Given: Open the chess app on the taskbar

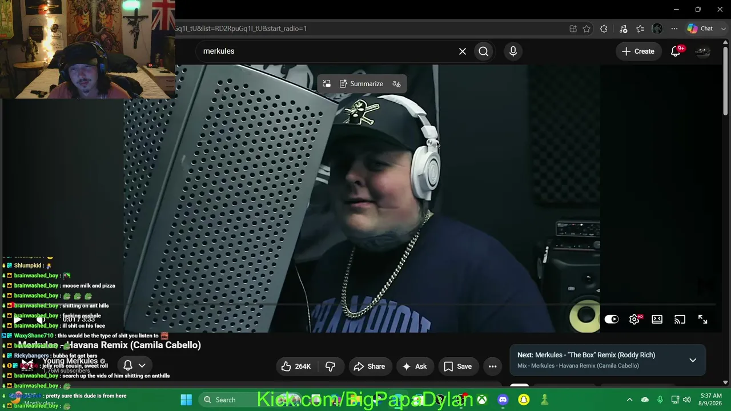Looking at the screenshot, I should pyautogui.click(x=544, y=400).
